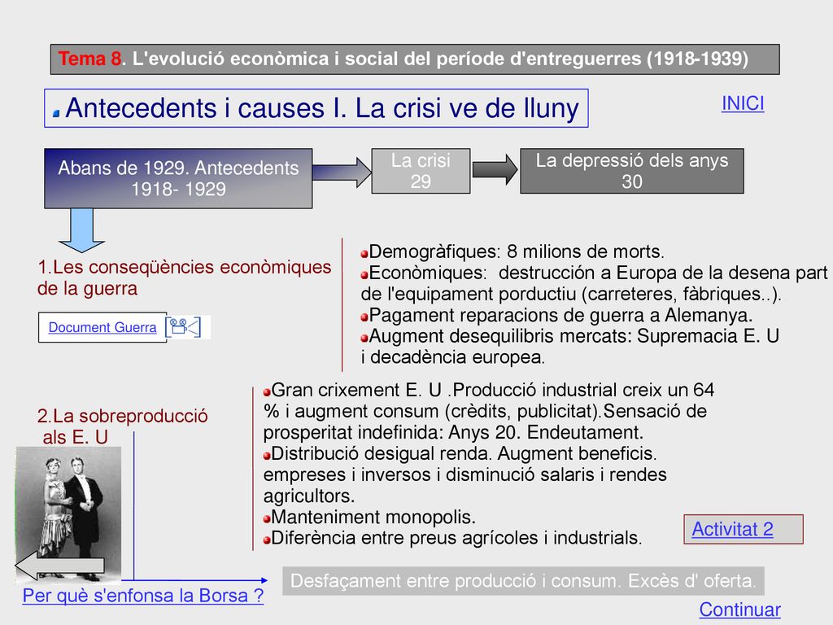Select the 'La crisi 29' box

pyautogui.click(x=421, y=171)
